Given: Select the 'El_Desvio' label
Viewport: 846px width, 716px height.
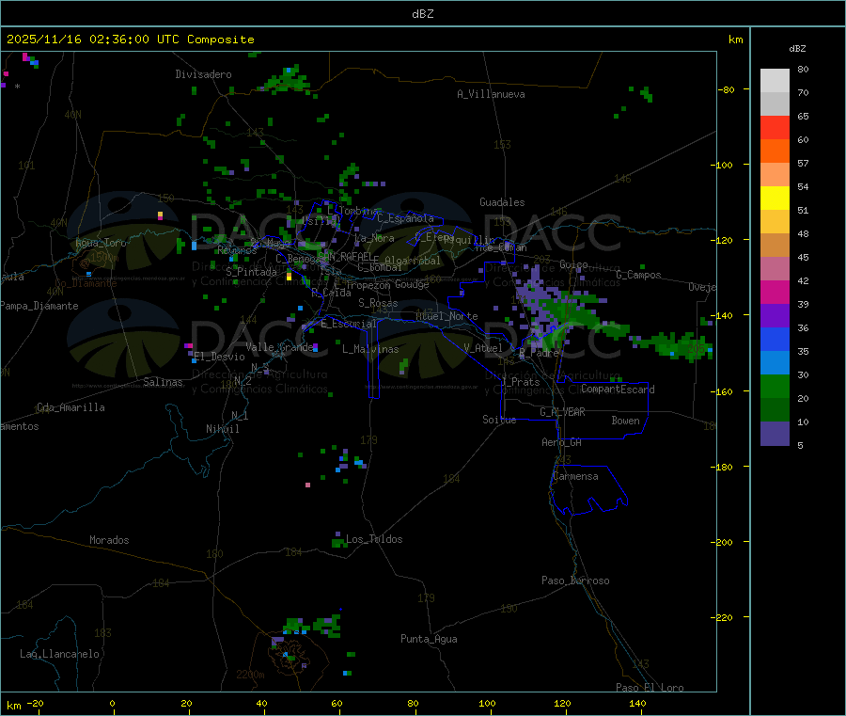Looking at the screenshot, I should click(220, 357).
